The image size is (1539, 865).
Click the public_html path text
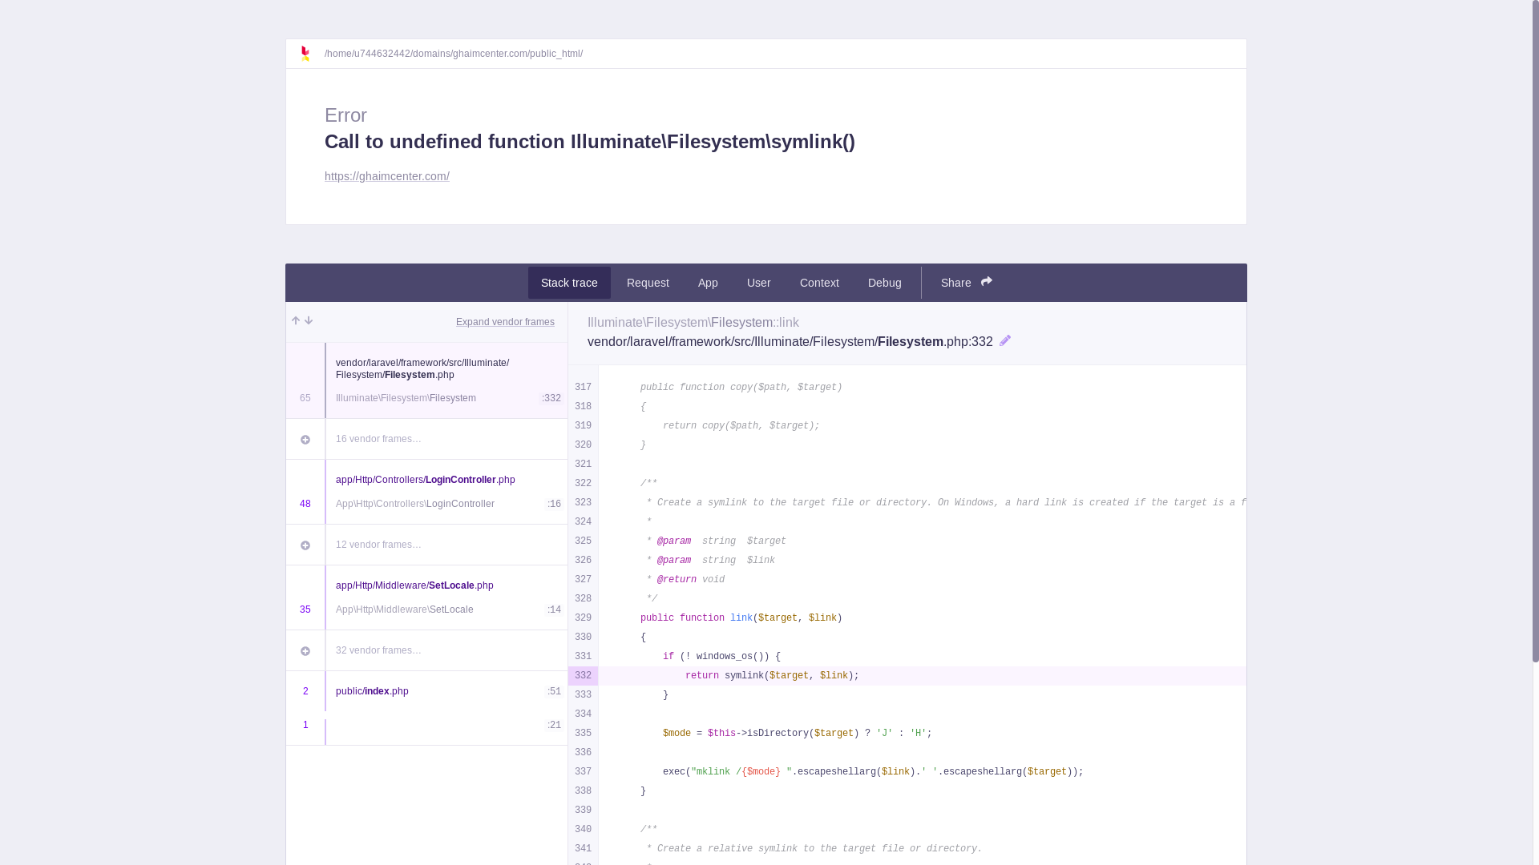[x=454, y=54]
